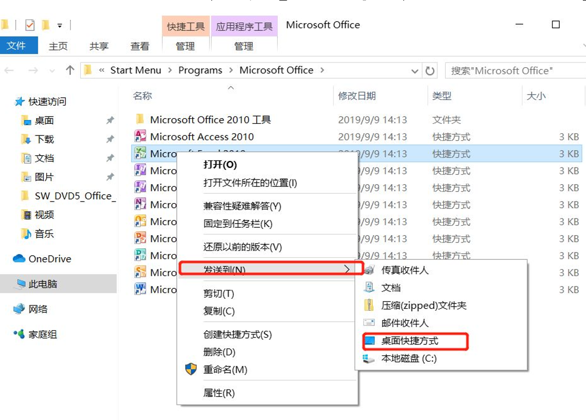Click 属性(R) in the context menu

click(219, 393)
